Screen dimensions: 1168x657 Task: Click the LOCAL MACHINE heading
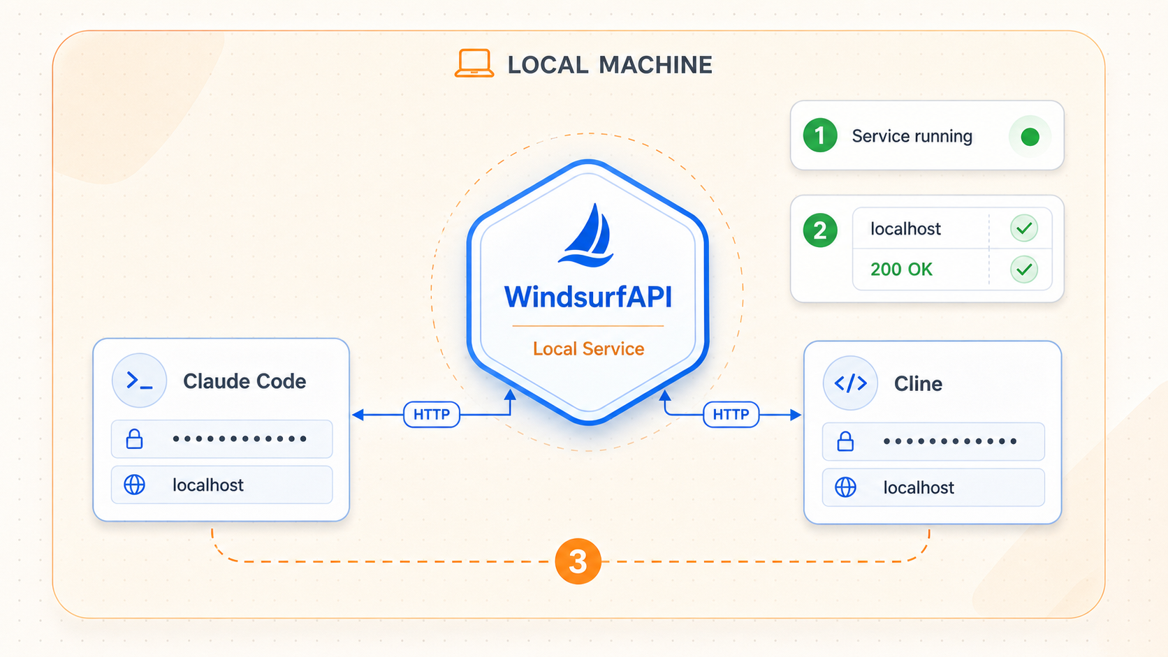[x=610, y=65]
